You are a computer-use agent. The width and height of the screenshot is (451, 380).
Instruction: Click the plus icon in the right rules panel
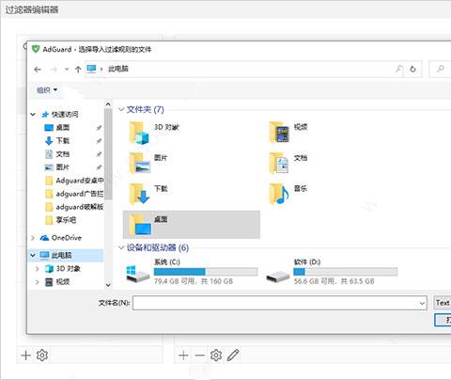(183, 356)
